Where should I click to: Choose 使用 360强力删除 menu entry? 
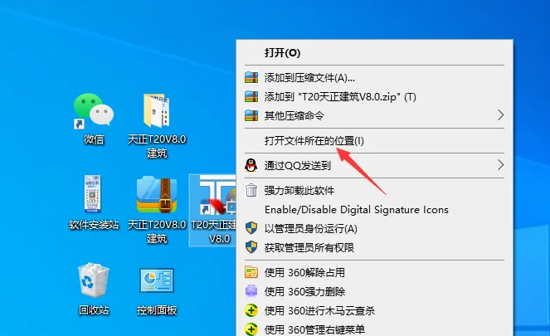click(374, 291)
